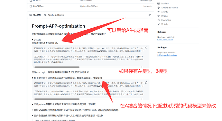This screenshot has width=222, height=121.
Task: Click 'No releases published' text
Action: pyautogui.click(x=166, y=37)
